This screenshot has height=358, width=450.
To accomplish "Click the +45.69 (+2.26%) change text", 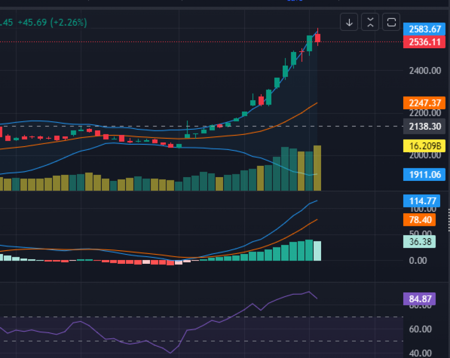I will point(52,22).
